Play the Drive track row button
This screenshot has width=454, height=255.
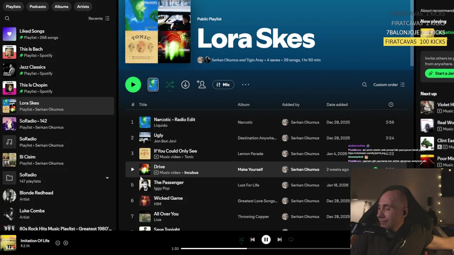(x=132, y=169)
